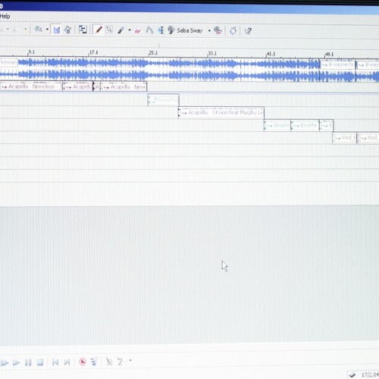The image size is (379, 379).
Task: Click the Pause button in transport
Action: point(28,363)
